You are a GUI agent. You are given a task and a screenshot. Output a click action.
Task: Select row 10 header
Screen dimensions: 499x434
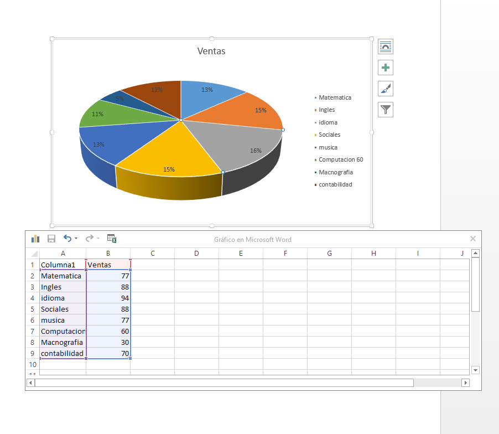coord(33,364)
